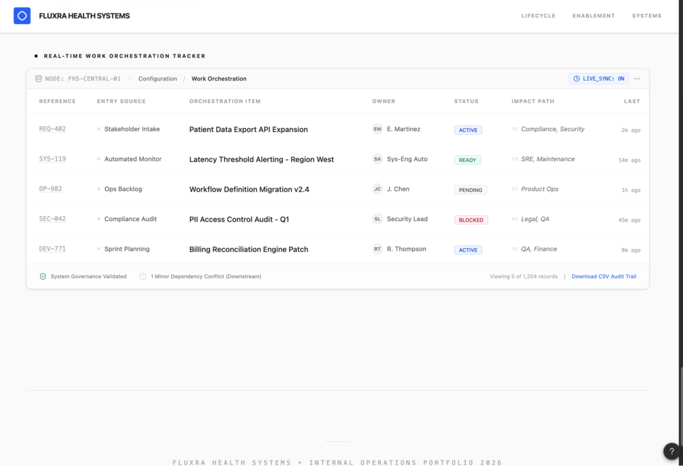This screenshot has height=466, width=683.
Task: Click the SL avatar for Security Lead
Action: (x=378, y=219)
